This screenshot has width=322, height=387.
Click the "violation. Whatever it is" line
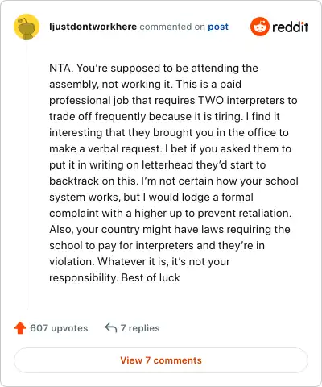click(x=139, y=261)
